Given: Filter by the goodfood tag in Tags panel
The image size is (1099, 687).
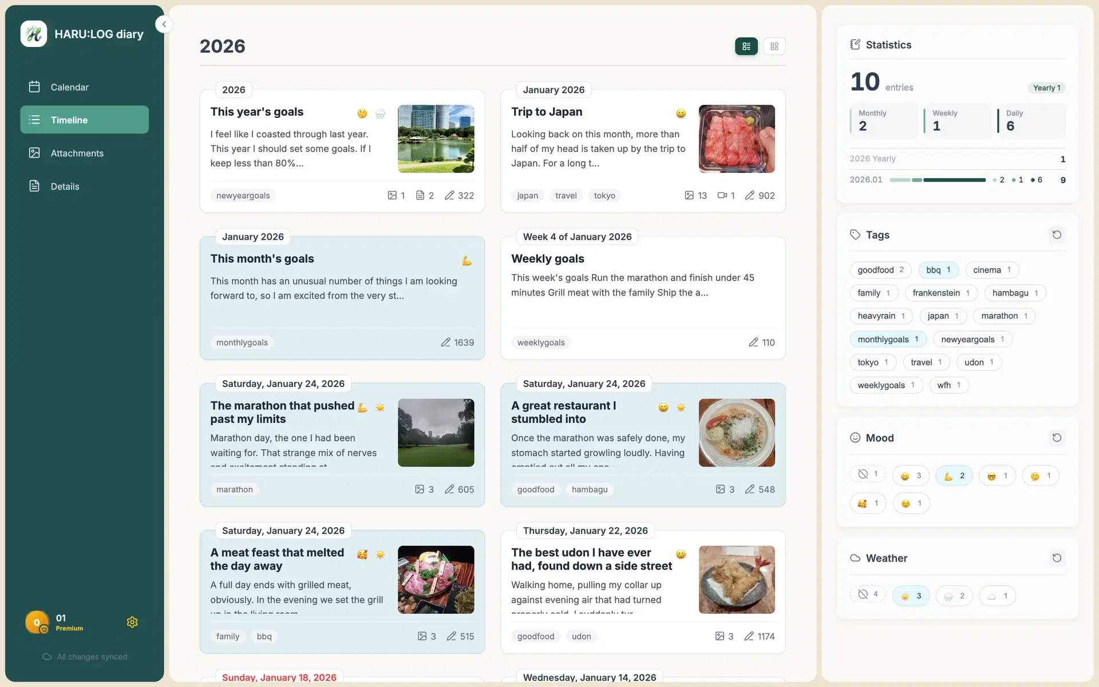Looking at the screenshot, I should 880,270.
